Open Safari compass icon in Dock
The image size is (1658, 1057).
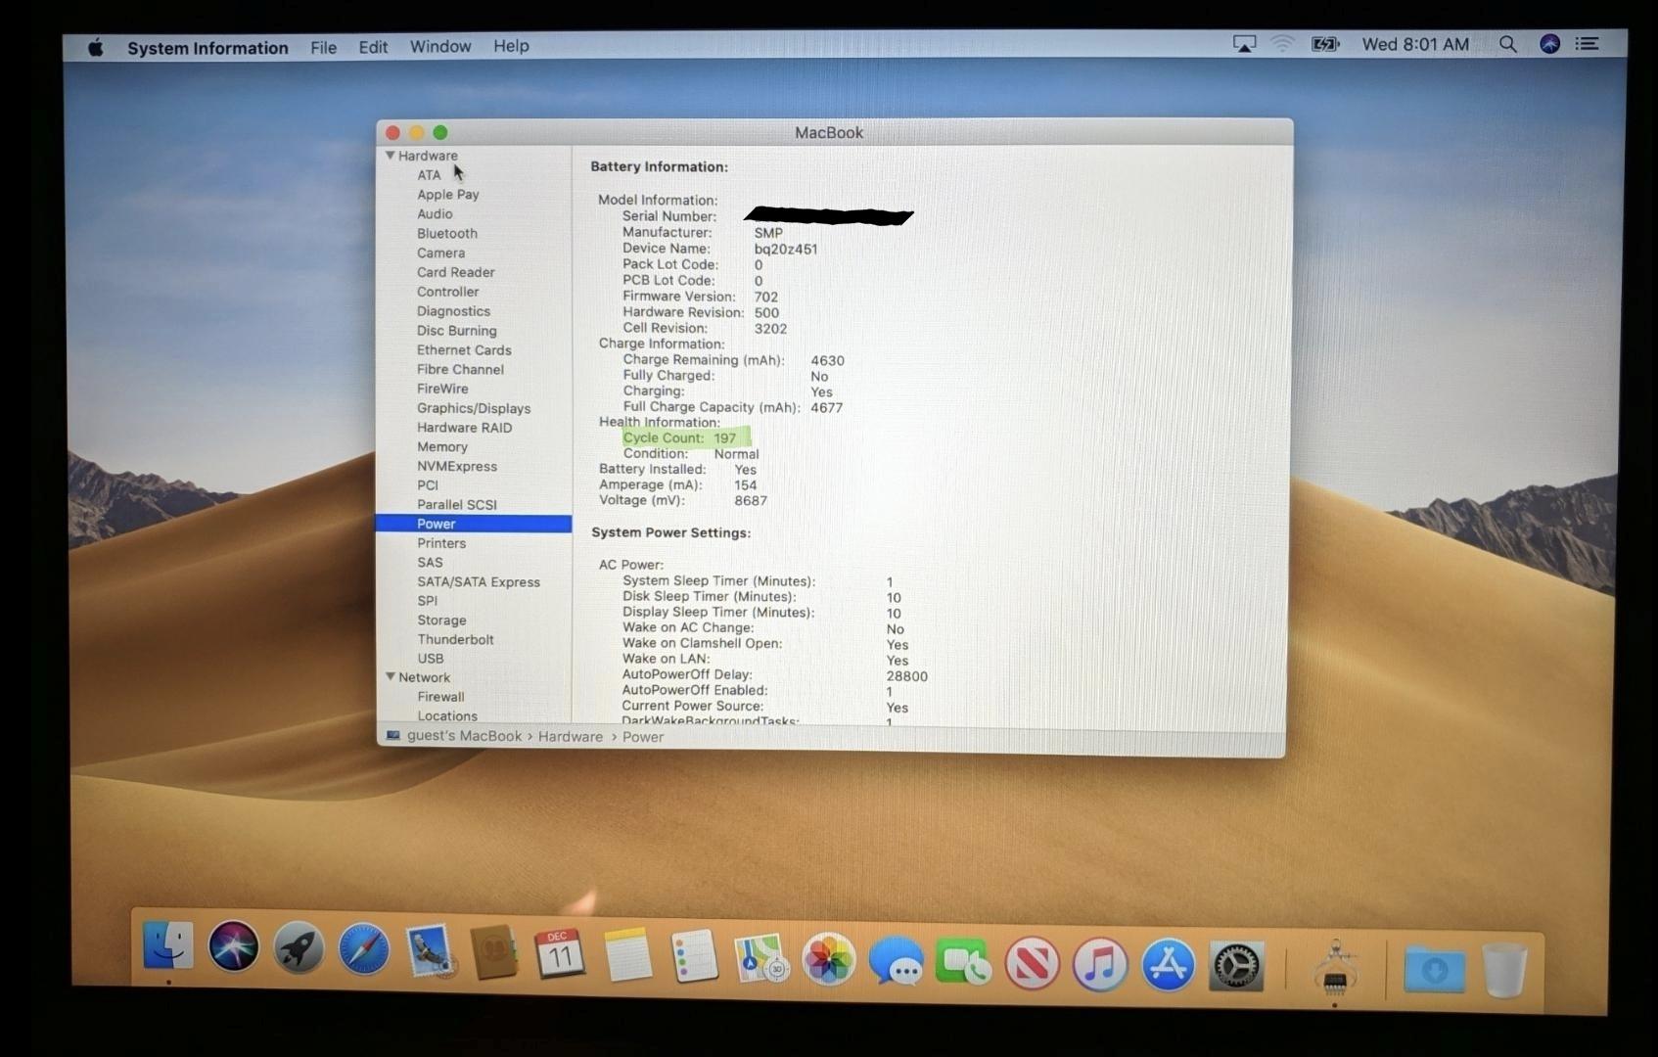click(364, 949)
